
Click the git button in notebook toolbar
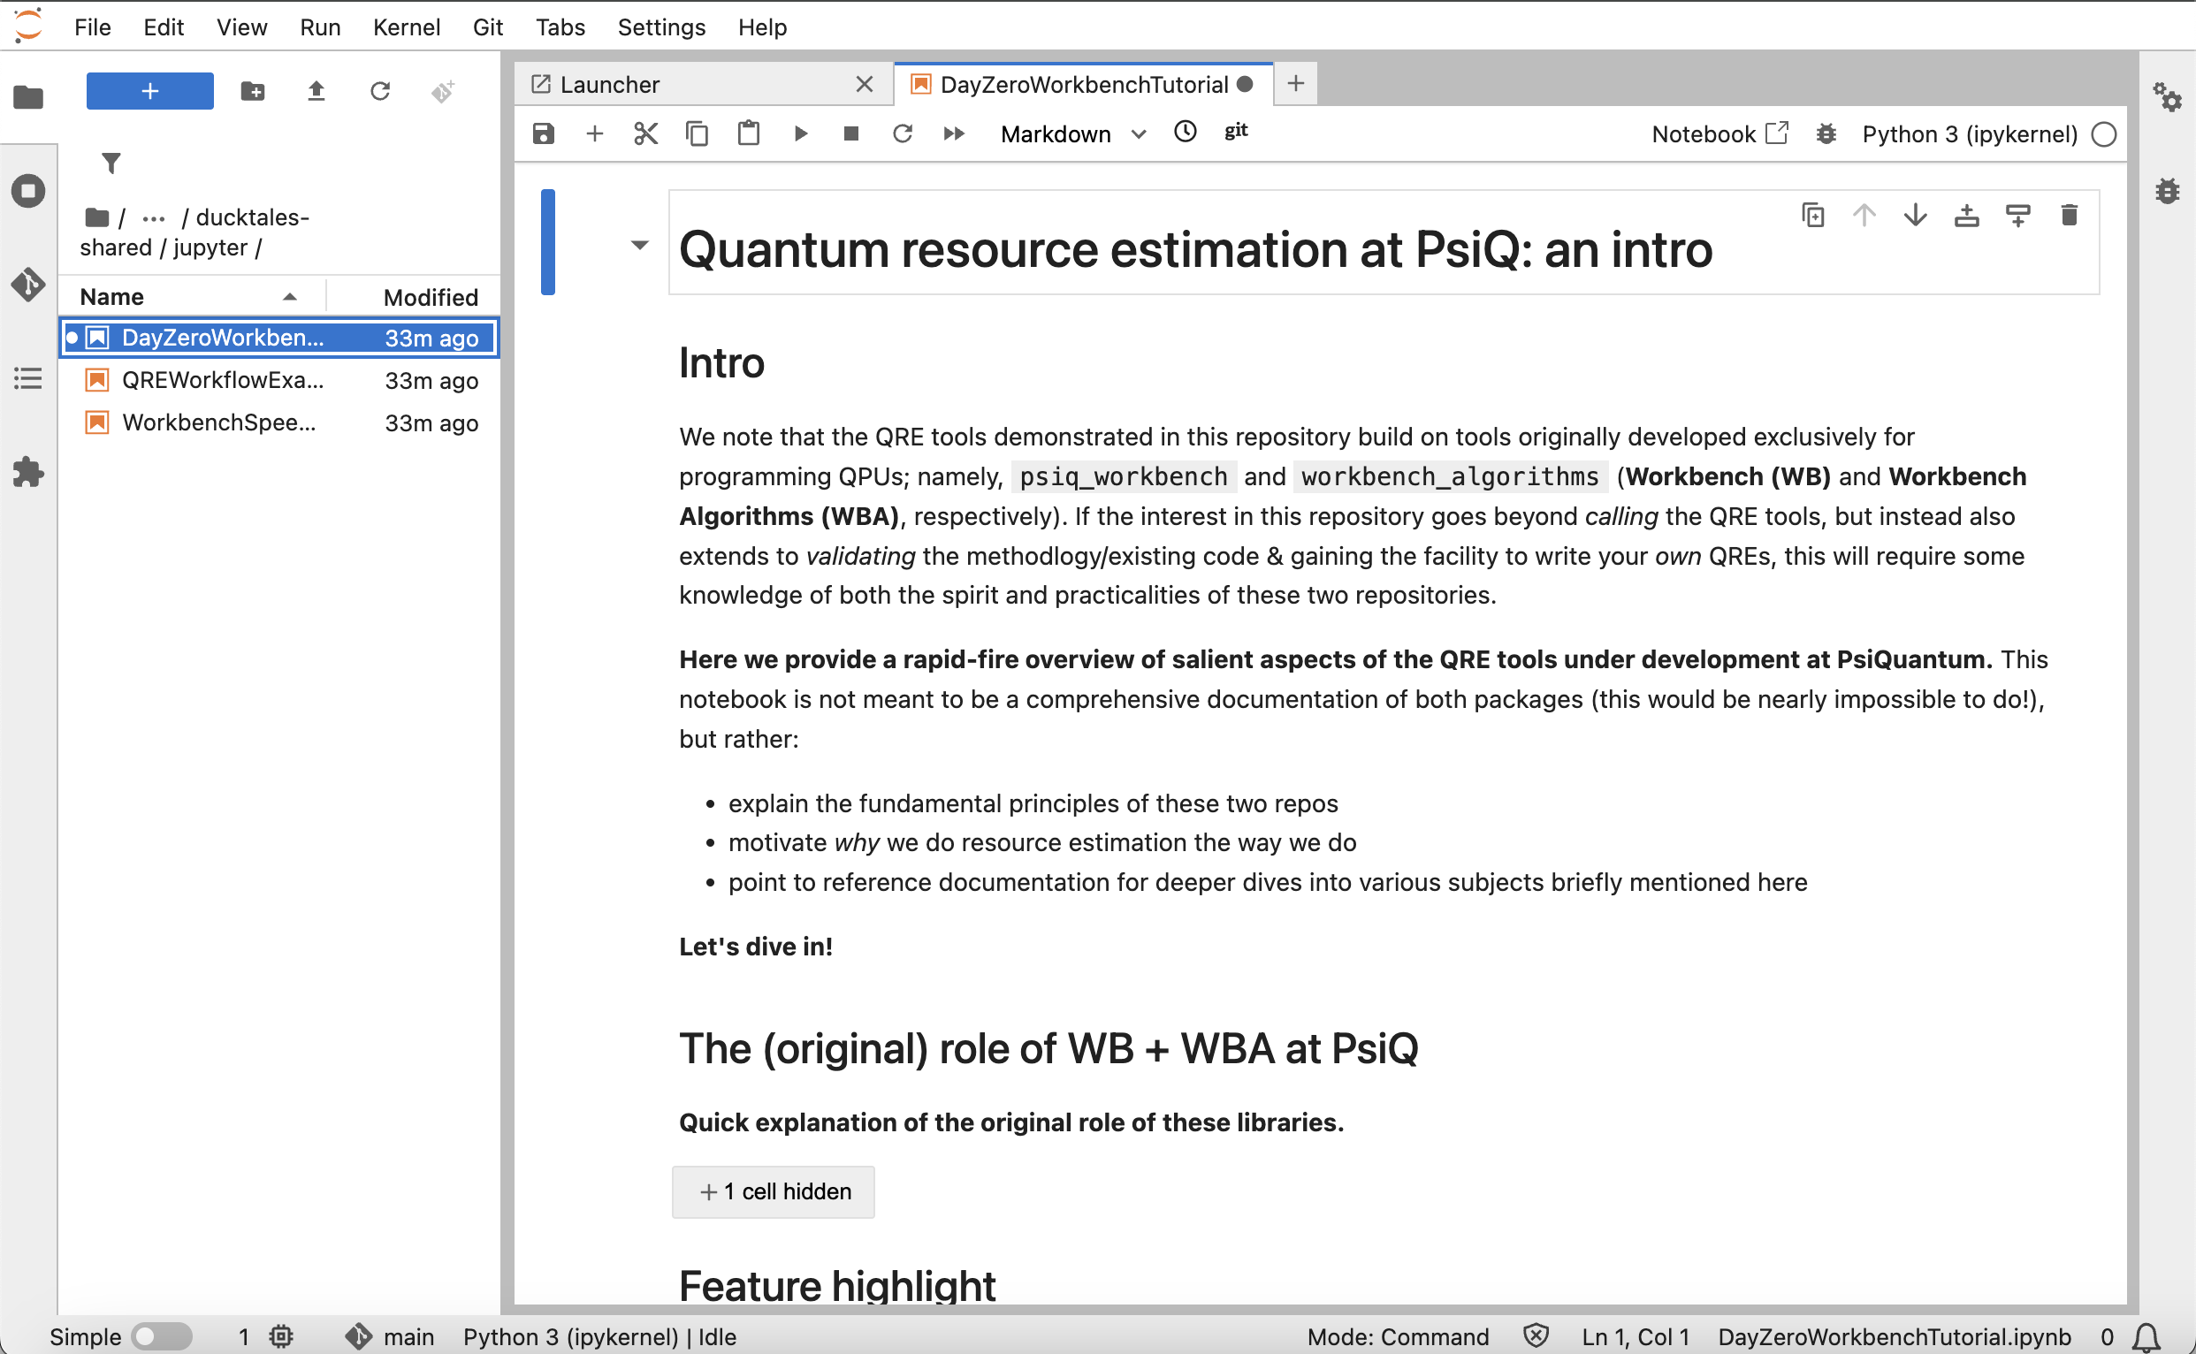click(x=1236, y=132)
